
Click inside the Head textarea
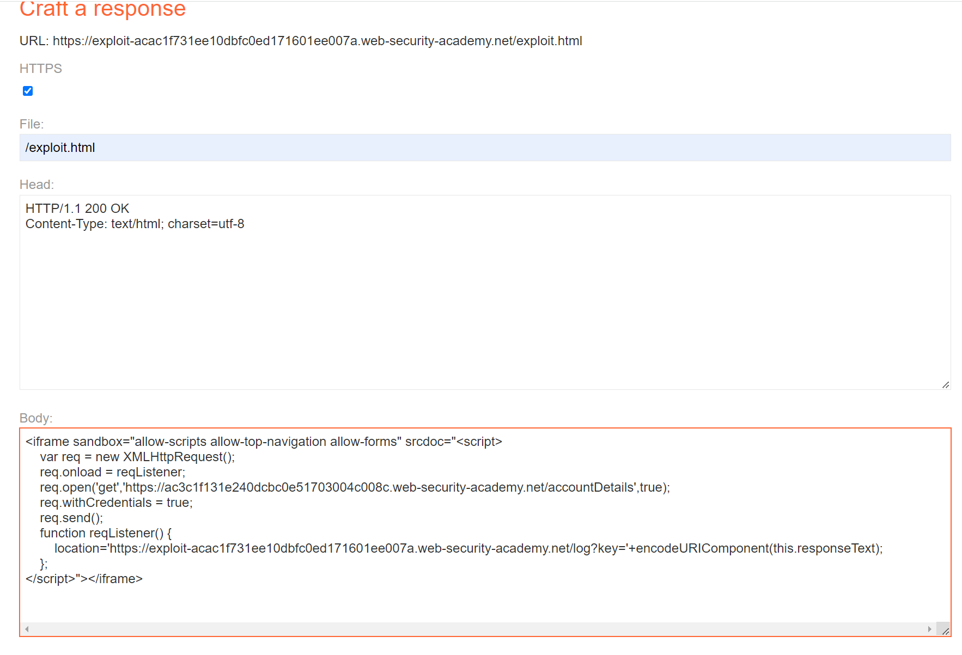[x=485, y=292]
